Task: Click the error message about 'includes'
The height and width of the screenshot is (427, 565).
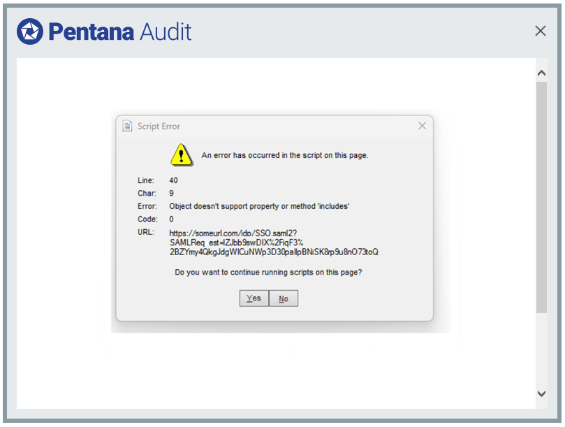Action: [259, 206]
